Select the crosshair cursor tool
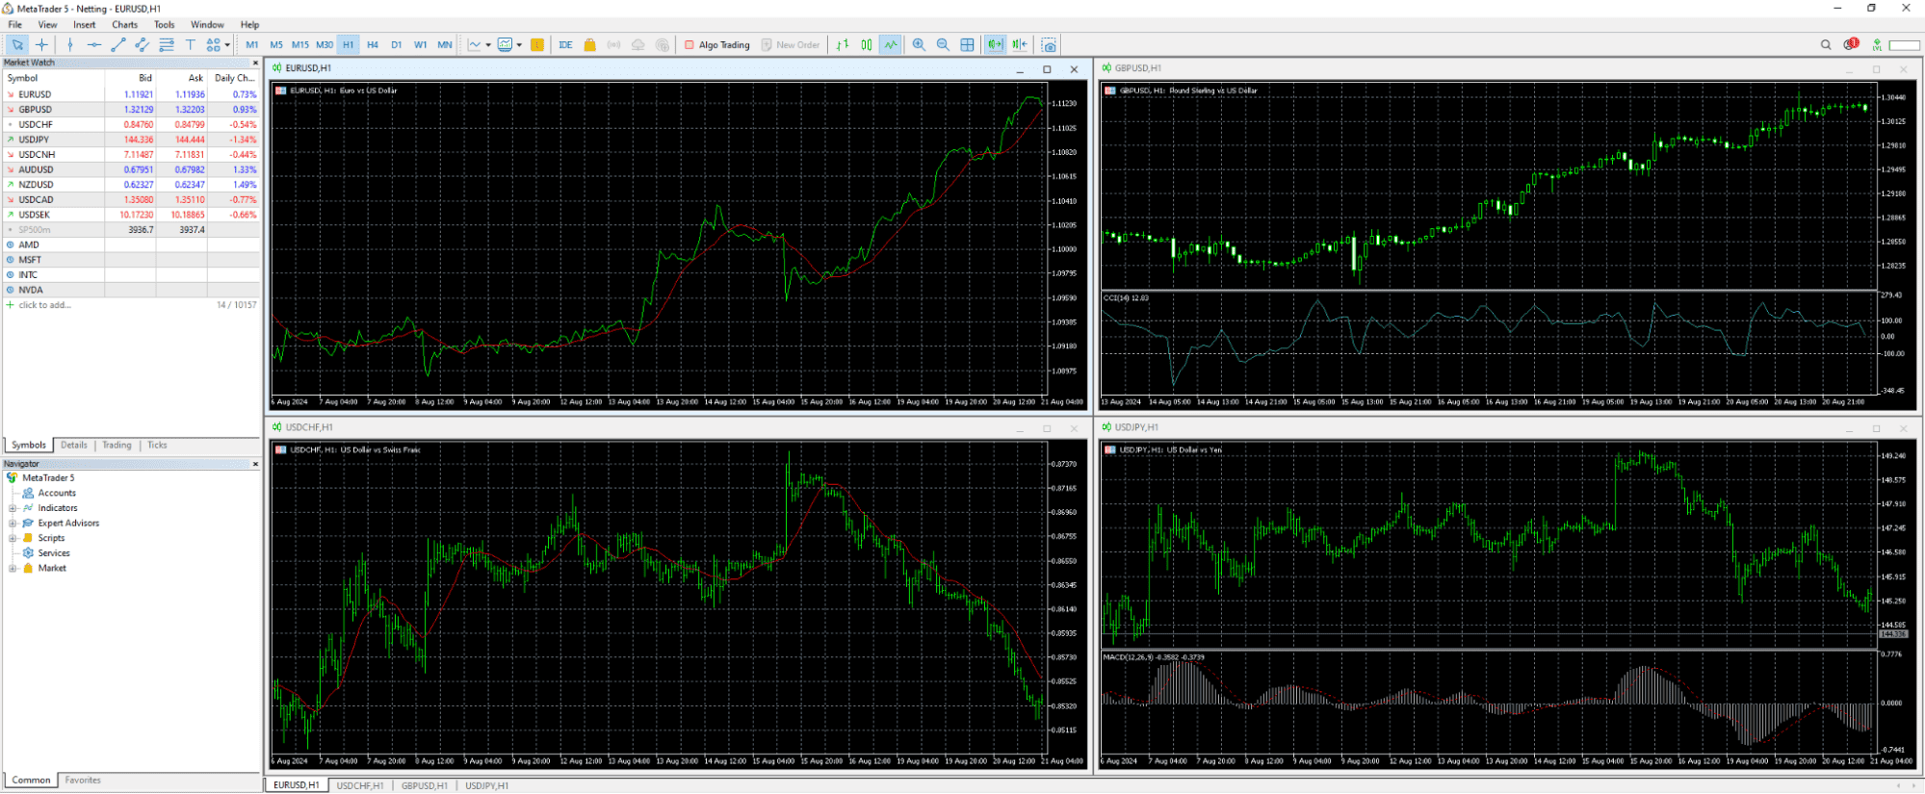 [x=41, y=45]
